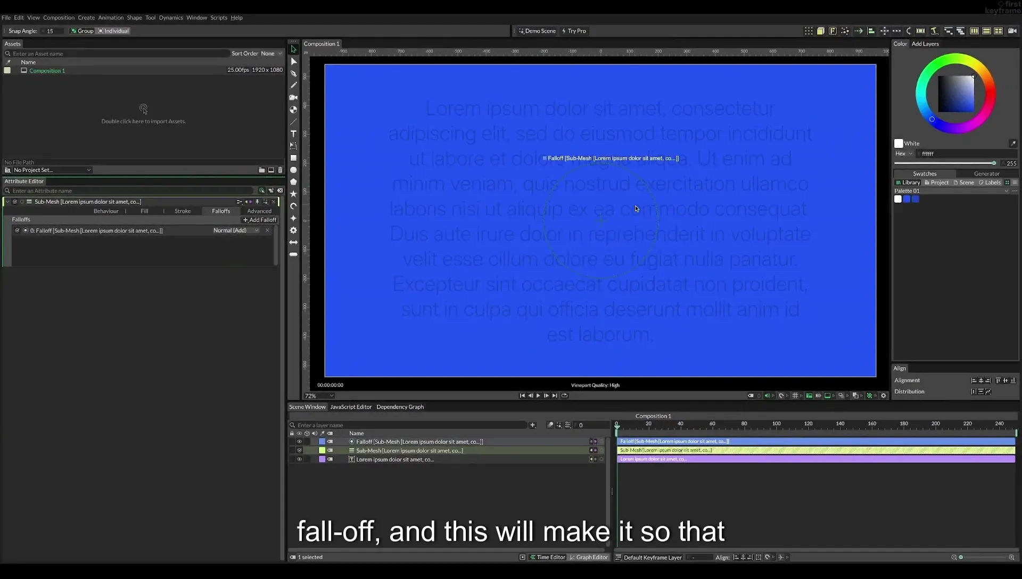Open the viewport zoom percentage dropdown

point(319,396)
